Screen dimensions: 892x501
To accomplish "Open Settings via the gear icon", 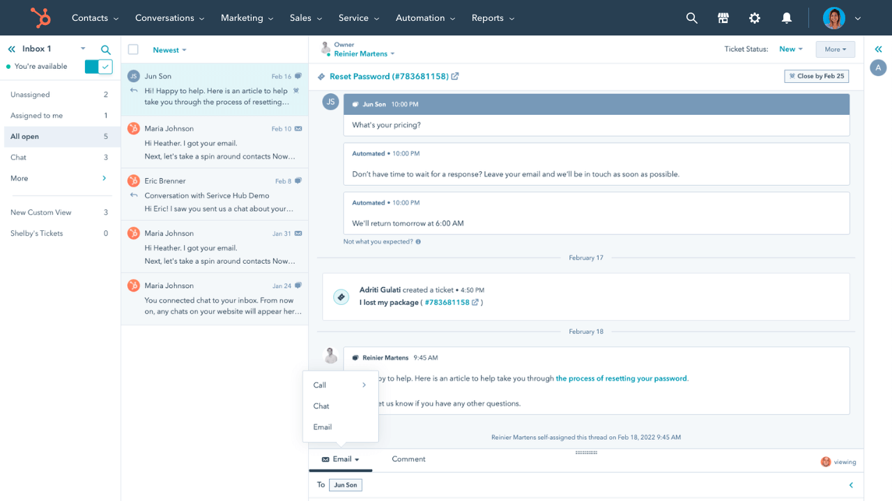I will point(755,17).
